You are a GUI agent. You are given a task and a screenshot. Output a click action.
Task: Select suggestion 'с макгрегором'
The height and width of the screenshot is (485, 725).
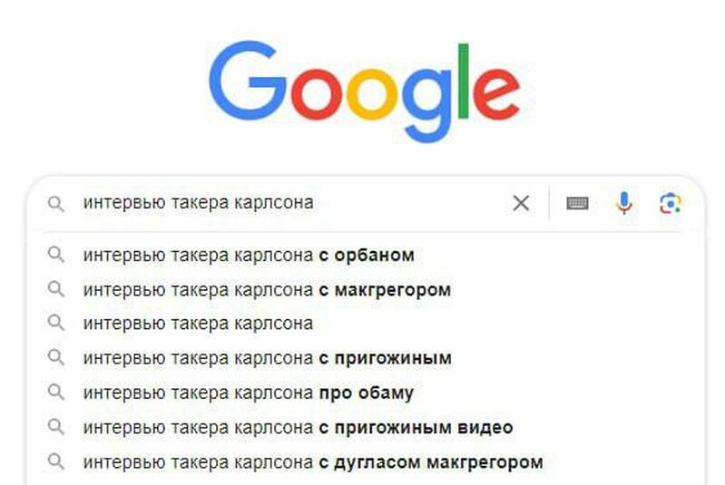(266, 290)
